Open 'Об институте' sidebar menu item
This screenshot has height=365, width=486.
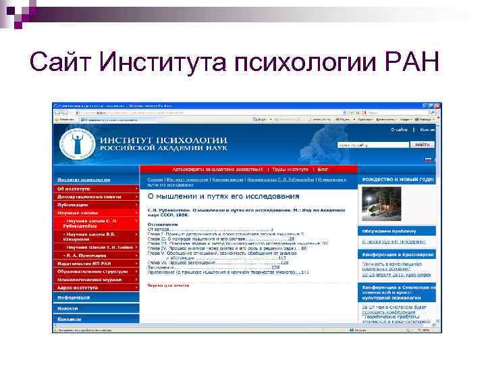pyautogui.click(x=96, y=189)
